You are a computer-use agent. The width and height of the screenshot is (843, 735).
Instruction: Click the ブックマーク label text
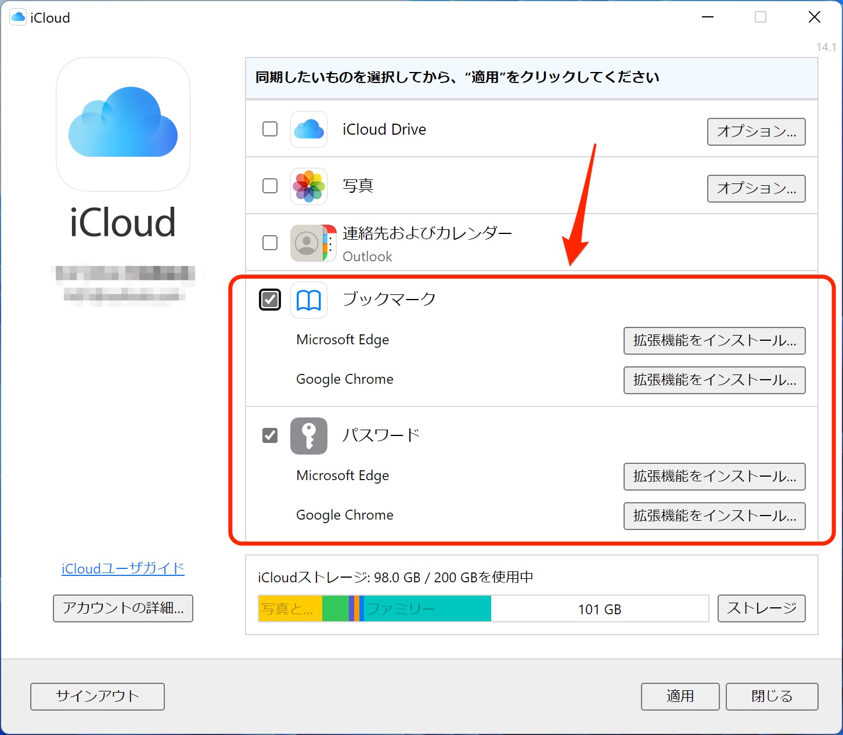tap(389, 300)
